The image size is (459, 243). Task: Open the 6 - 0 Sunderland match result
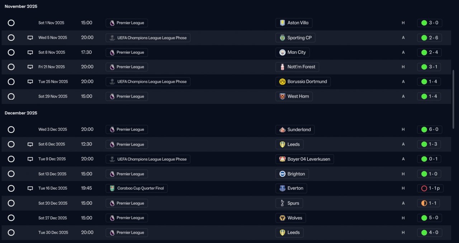point(430,130)
